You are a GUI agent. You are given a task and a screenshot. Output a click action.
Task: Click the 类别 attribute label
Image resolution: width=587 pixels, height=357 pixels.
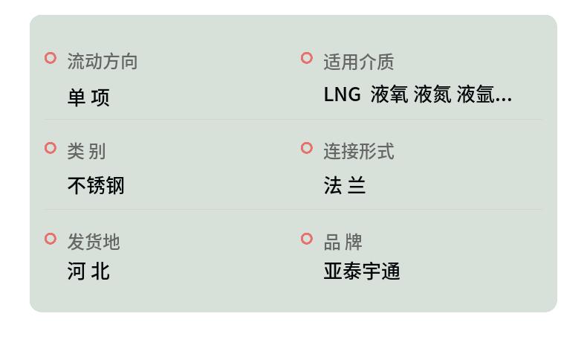[86, 151]
